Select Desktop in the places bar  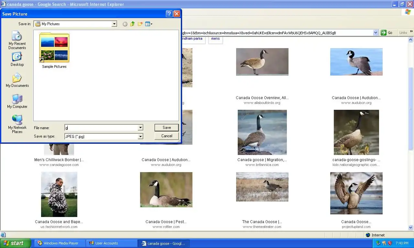coord(17,59)
